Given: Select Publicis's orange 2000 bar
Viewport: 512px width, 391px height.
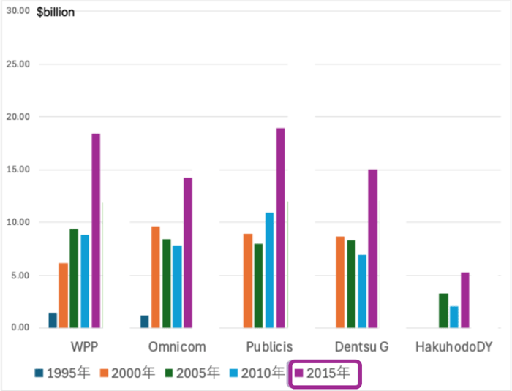Looking at the screenshot, I should pos(248,281).
